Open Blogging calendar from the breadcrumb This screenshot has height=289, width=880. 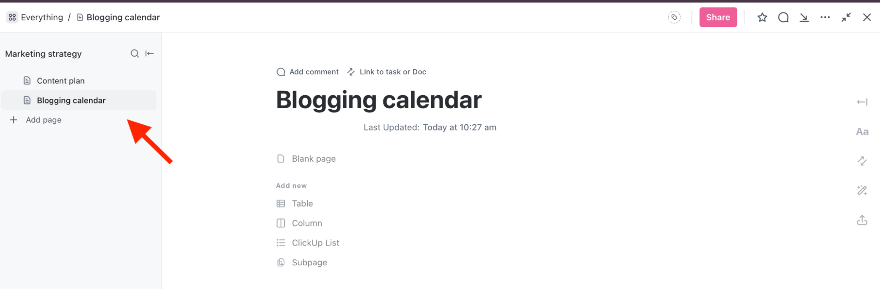tap(123, 17)
